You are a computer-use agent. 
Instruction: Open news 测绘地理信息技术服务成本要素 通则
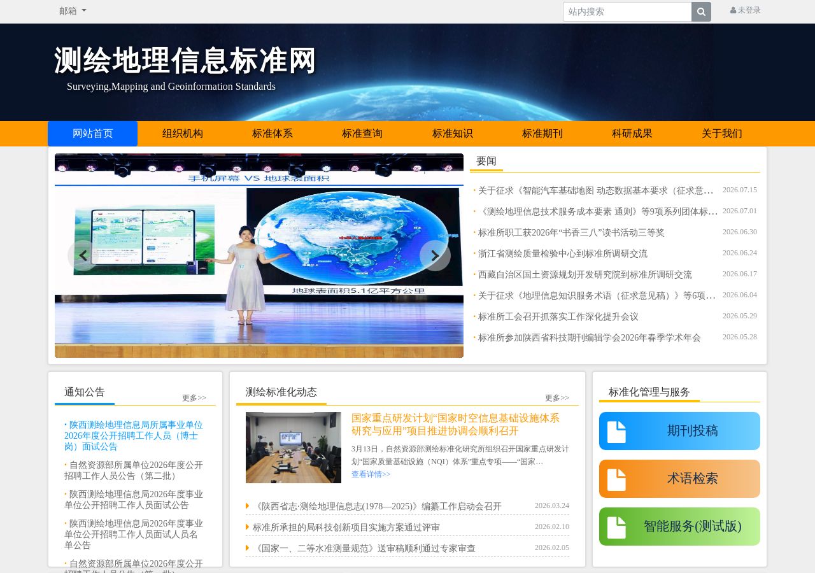pos(598,211)
